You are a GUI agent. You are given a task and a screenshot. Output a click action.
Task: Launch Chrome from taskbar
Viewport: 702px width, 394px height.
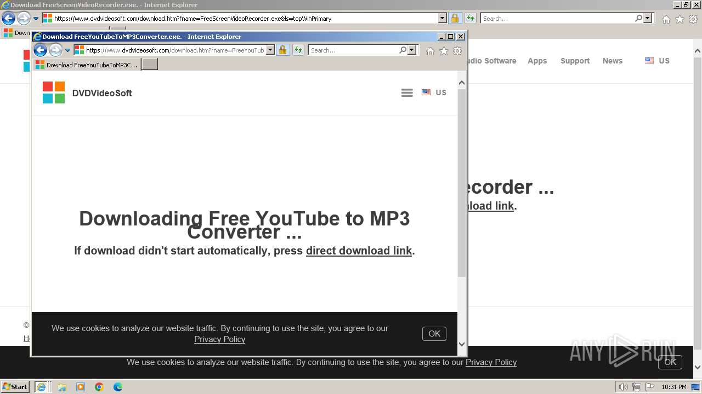(x=99, y=387)
